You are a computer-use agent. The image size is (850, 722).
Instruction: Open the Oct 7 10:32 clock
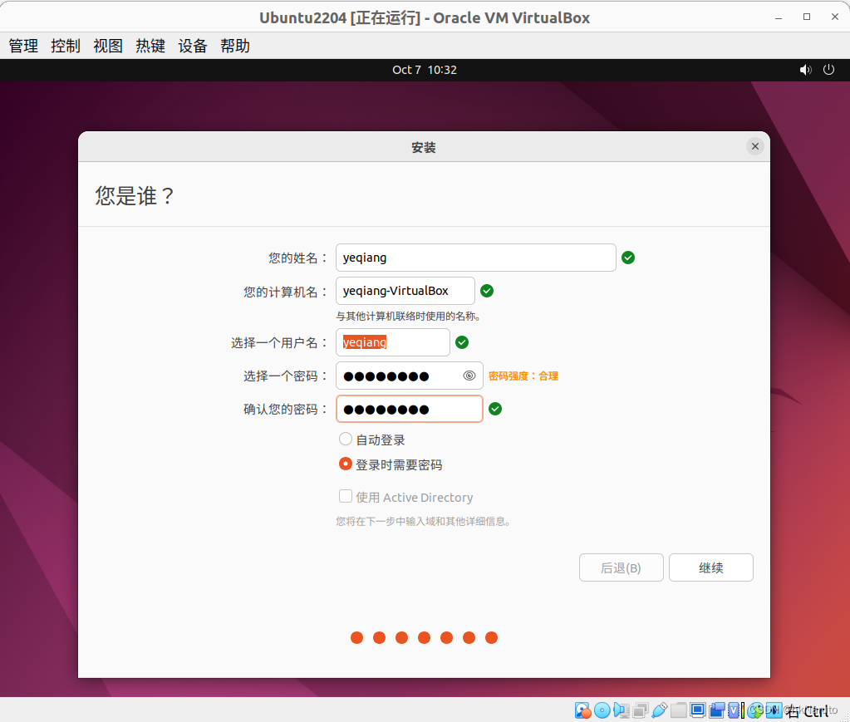coord(425,70)
